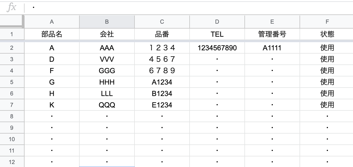Click the QQQ cell
This screenshot has height=167, width=353.
coord(107,105)
